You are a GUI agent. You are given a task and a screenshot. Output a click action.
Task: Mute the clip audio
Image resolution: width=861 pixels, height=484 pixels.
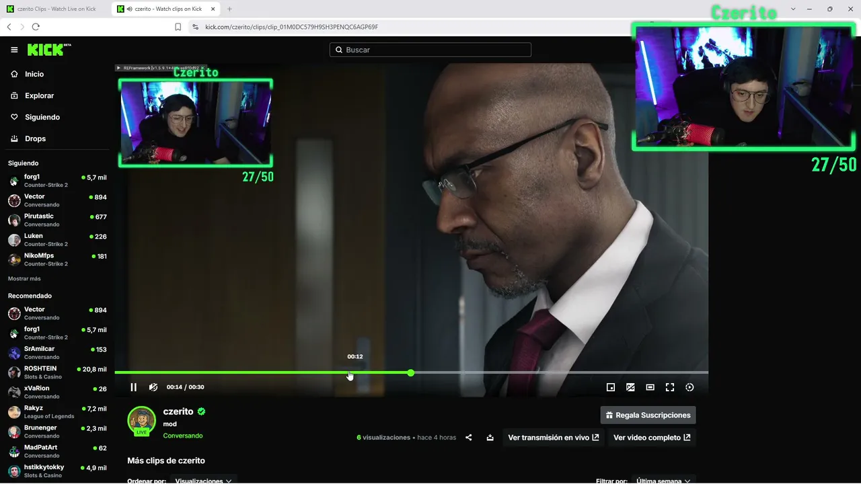153,387
